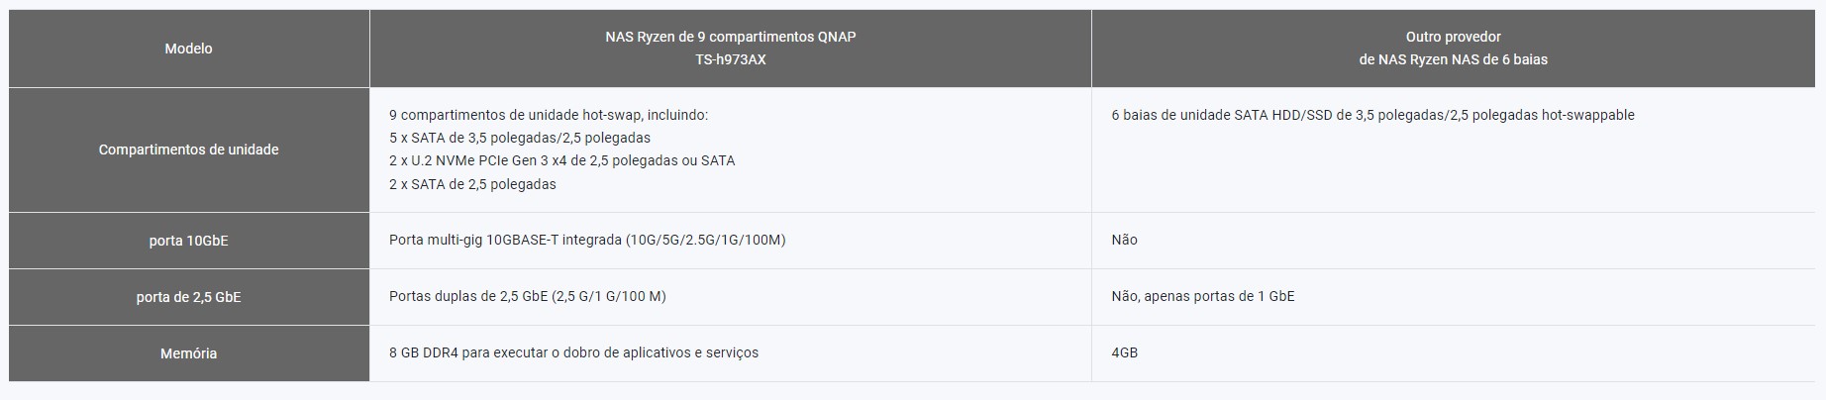Select the 2 x SATA de 2,5 polegadas line
1826x400 pixels.
pos(472,184)
